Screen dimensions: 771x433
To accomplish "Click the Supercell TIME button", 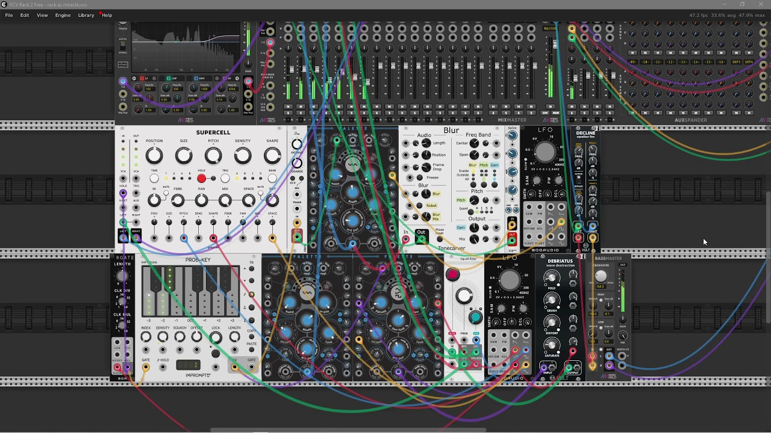I will pos(154,179).
